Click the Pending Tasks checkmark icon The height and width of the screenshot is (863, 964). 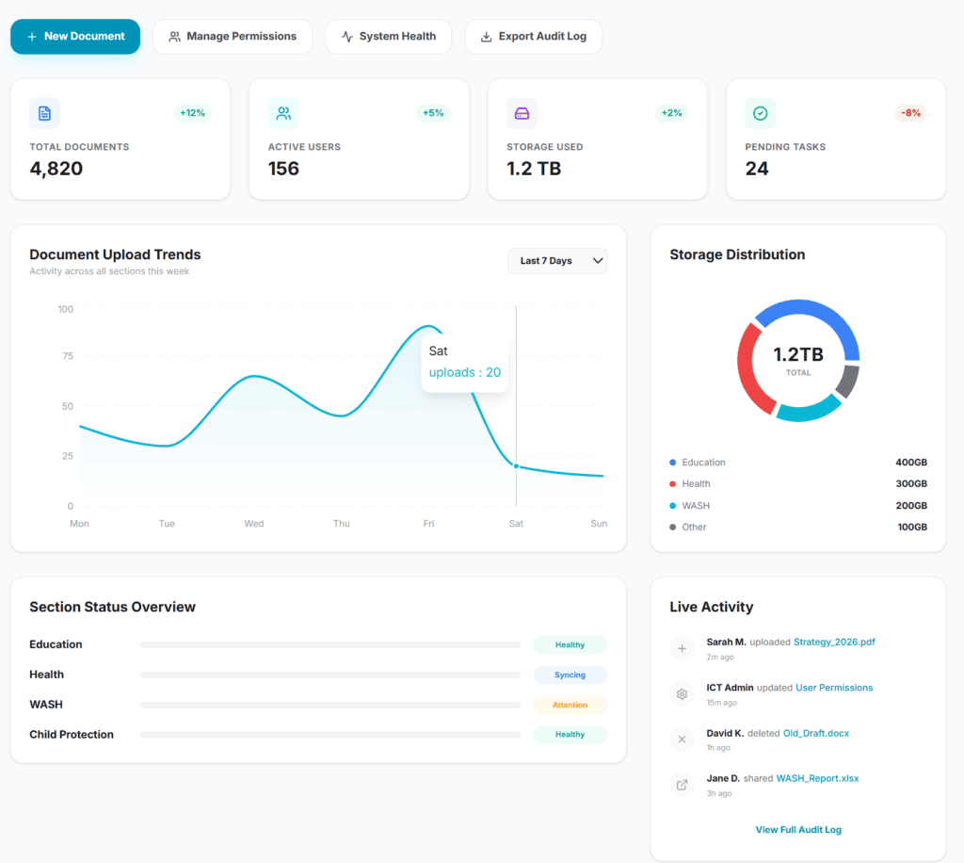click(x=761, y=113)
